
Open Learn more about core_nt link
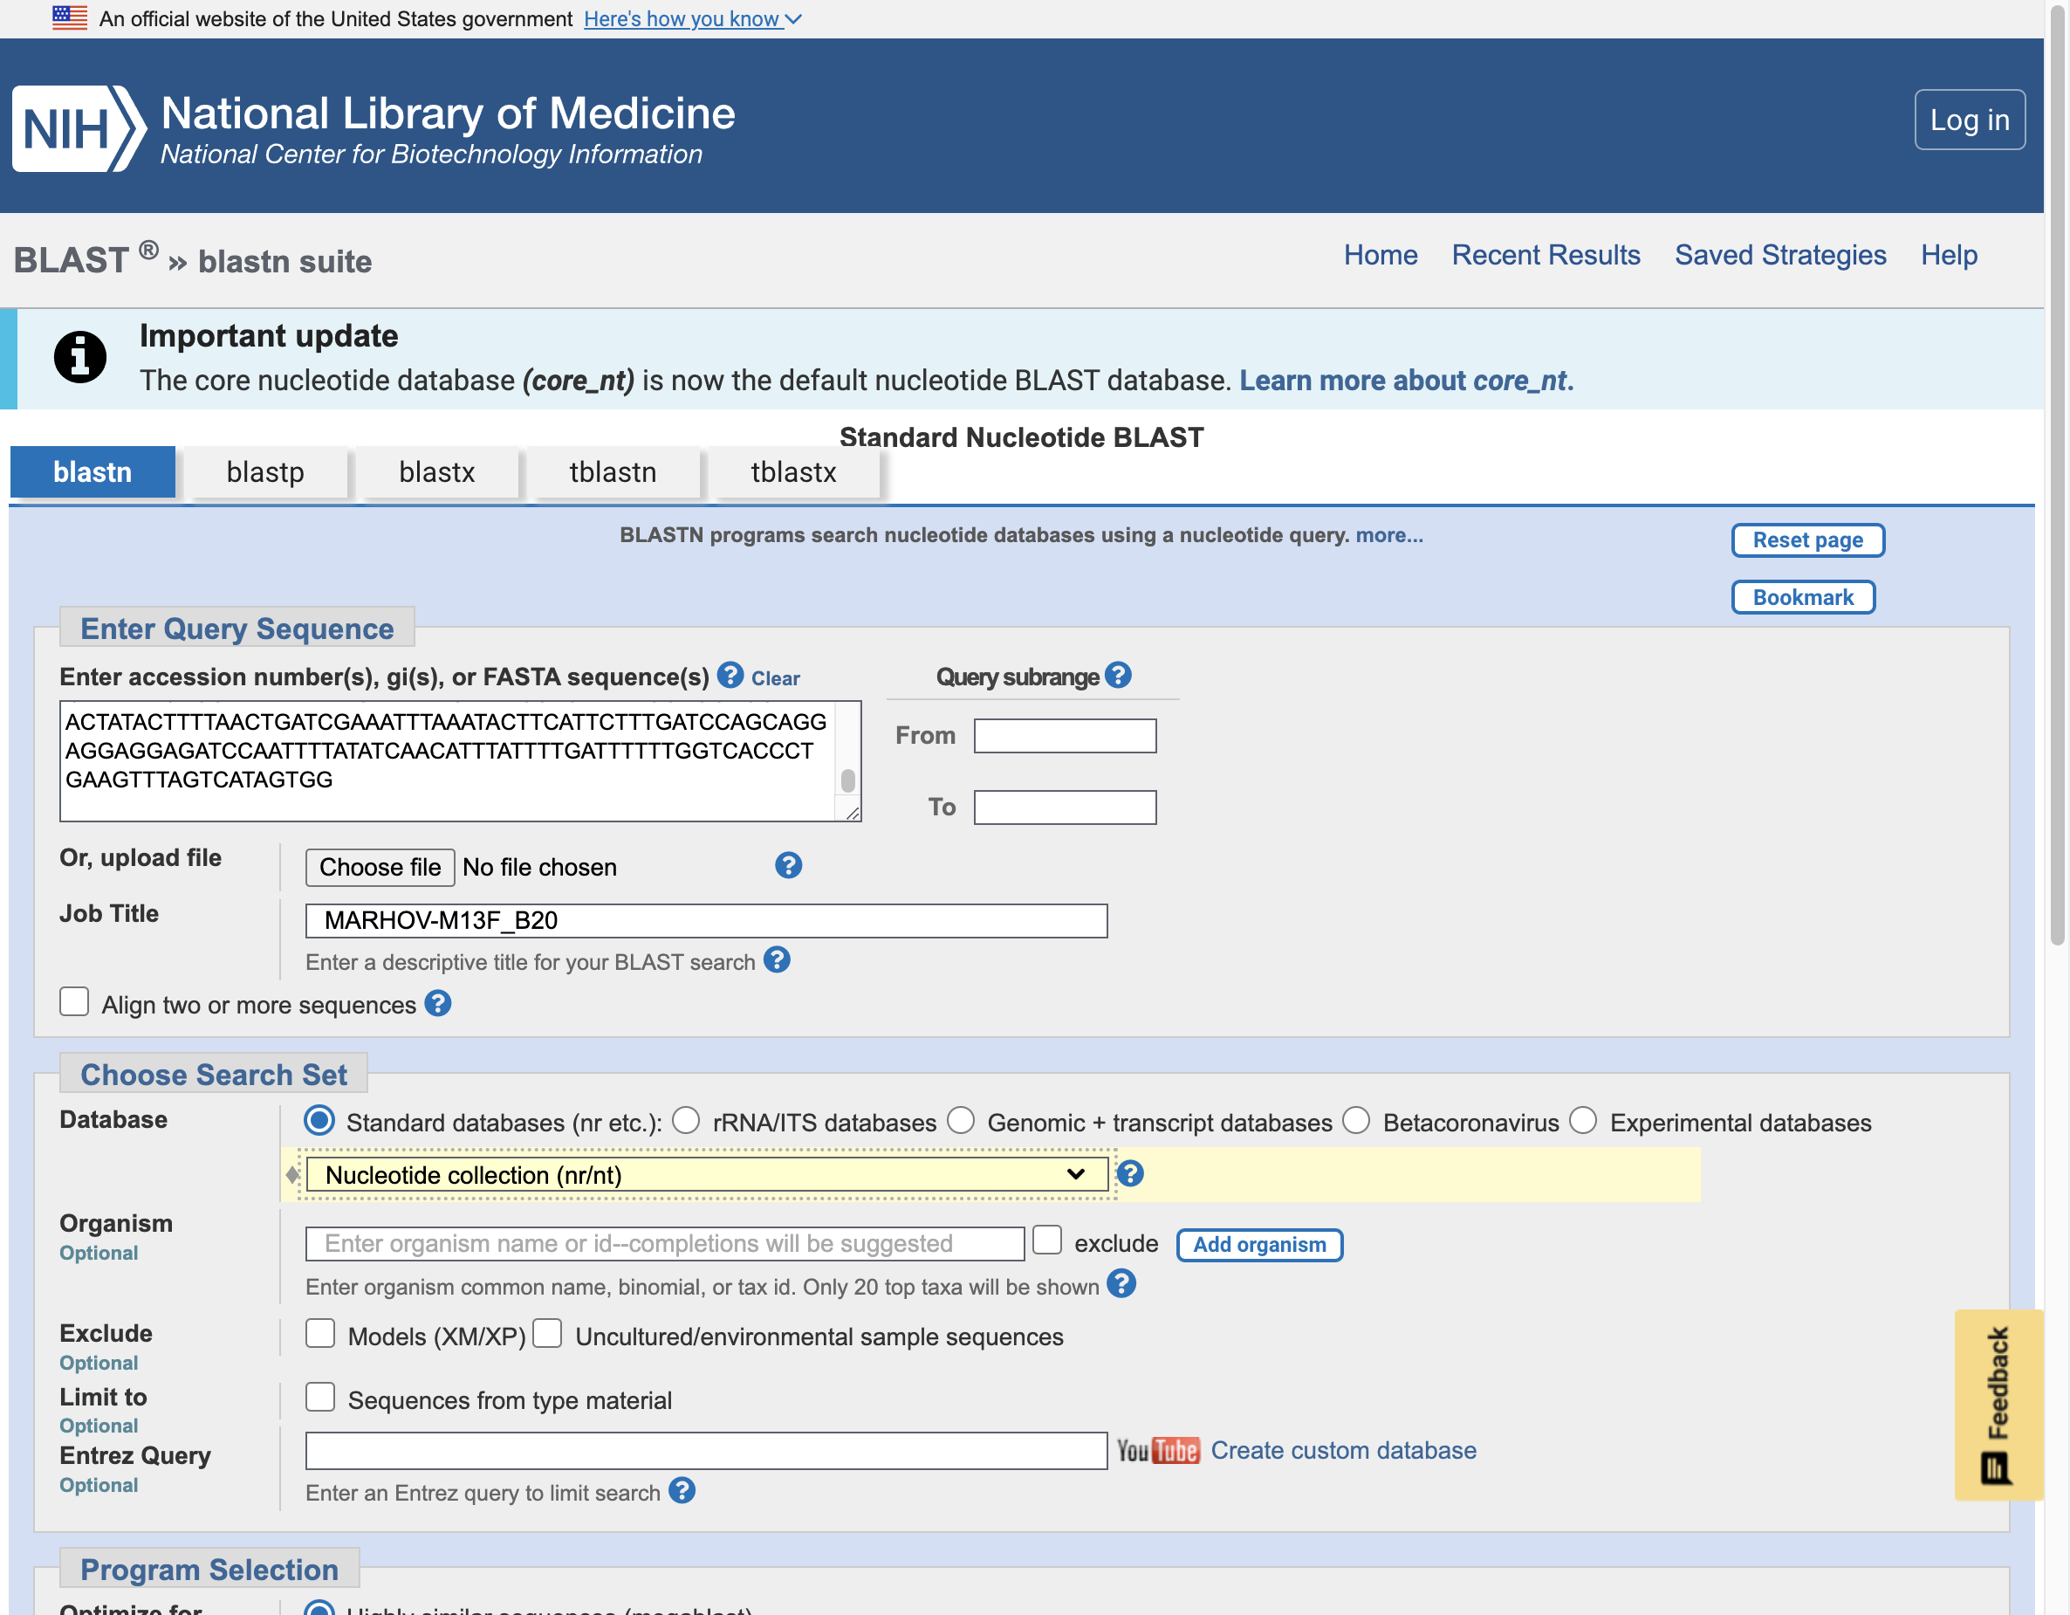(x=1407, y=381)
